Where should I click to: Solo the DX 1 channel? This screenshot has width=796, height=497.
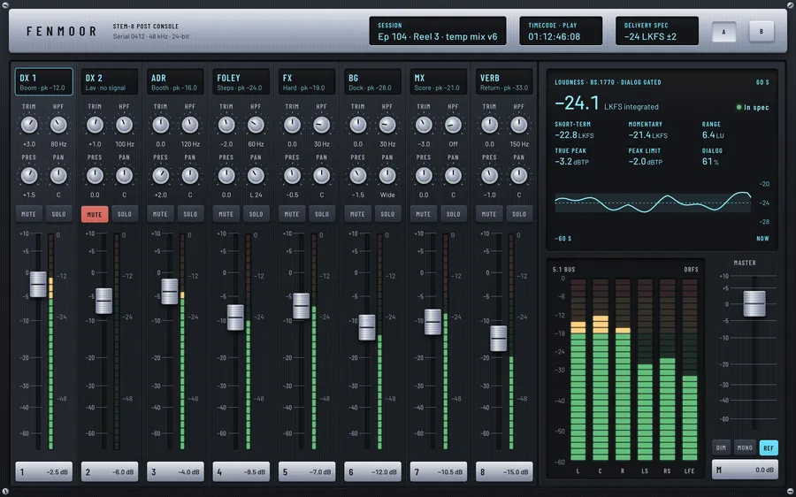(x=58, y=214)
